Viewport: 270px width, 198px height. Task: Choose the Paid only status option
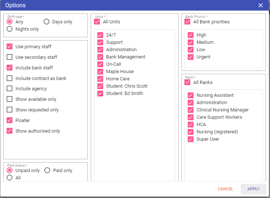(47, 171)
